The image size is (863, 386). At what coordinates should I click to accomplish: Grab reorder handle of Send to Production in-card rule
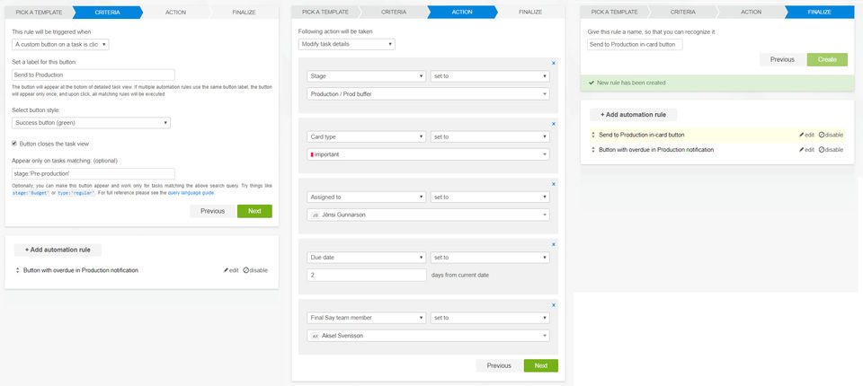point(592,135)
